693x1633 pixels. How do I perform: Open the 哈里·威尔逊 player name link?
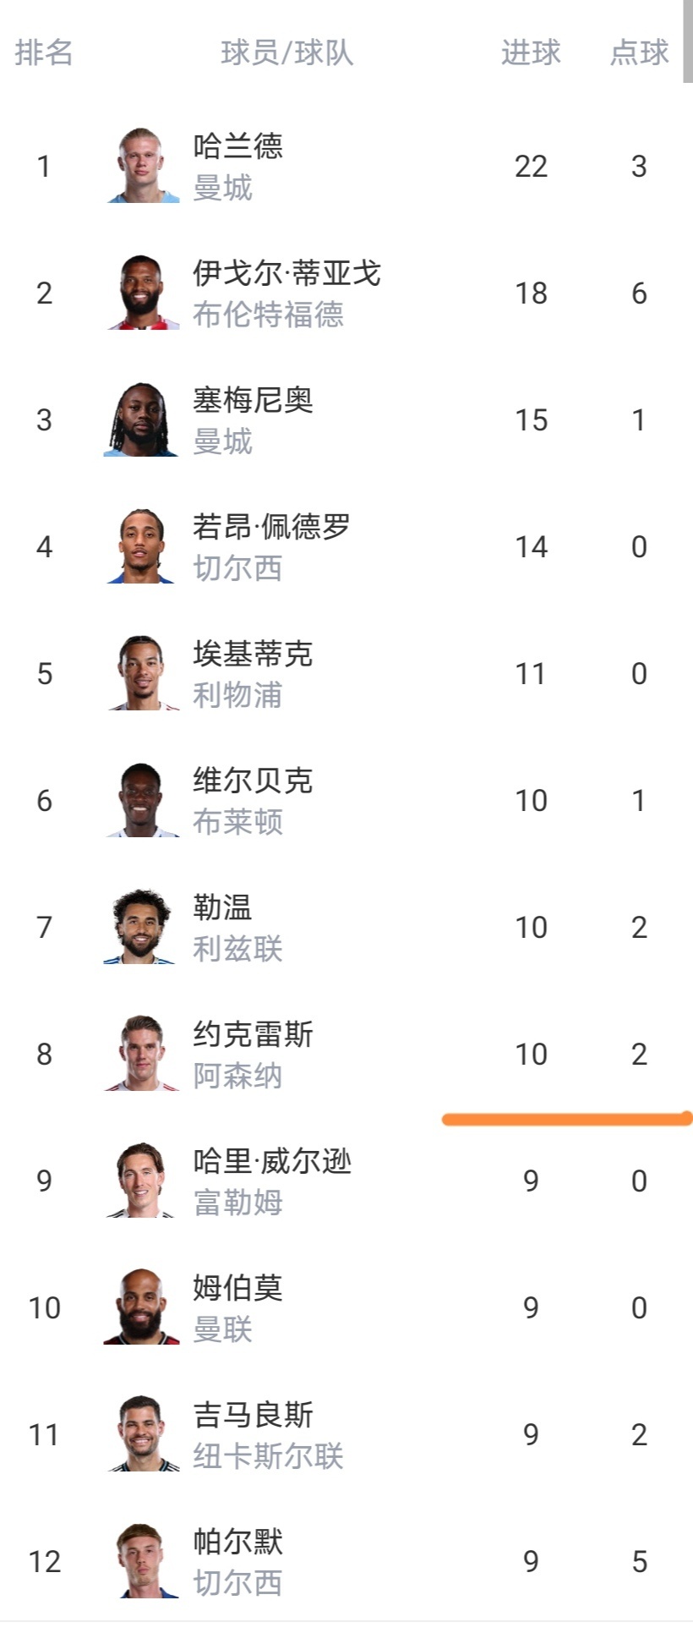272,1161
